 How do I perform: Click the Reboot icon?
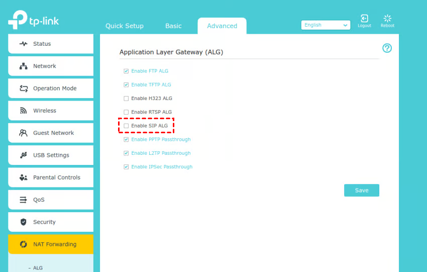click(387, 19)
